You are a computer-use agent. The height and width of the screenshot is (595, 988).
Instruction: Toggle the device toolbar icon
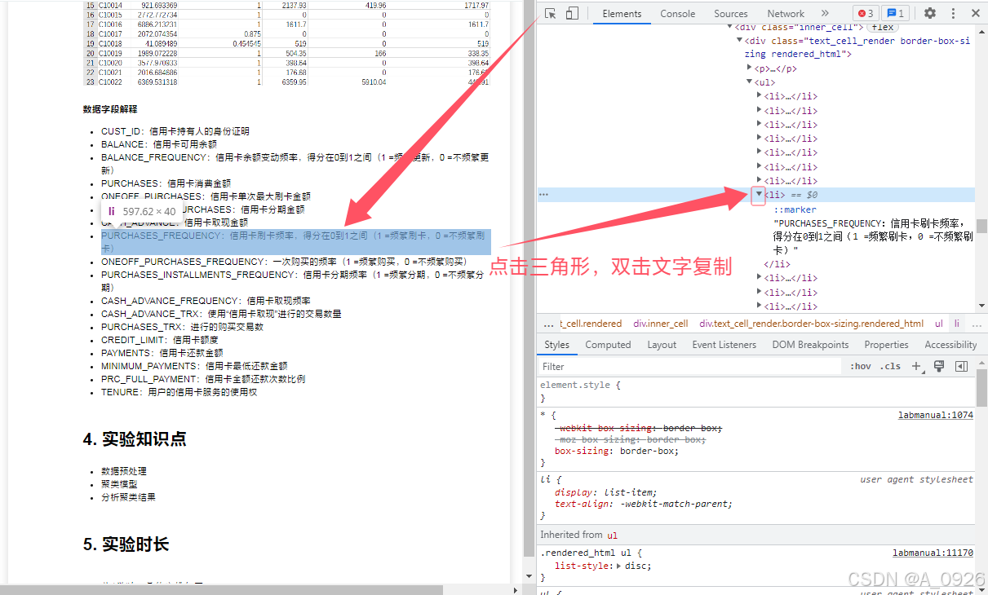pos(572,13)
